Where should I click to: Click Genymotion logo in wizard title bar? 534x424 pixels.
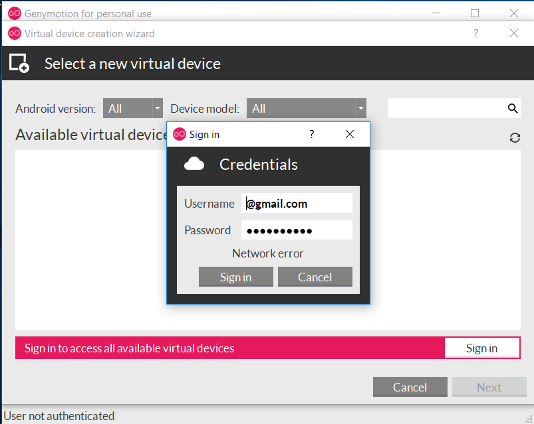(x=15, y=33)
